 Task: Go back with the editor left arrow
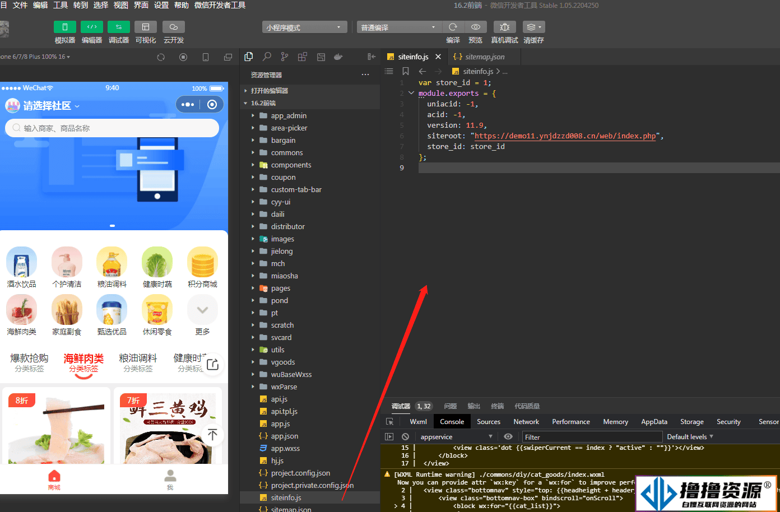pyautogui.click(x=422, y=71)
